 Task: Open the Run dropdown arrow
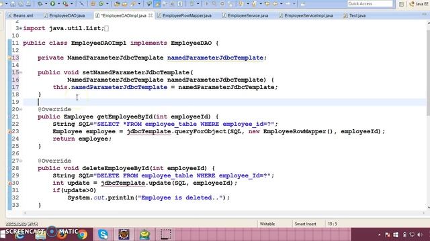pyautogui.click(x=58, y=4)
